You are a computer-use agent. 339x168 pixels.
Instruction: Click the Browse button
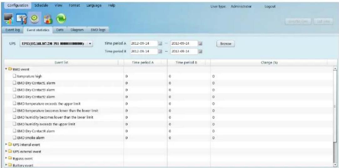tap(225, 43)
